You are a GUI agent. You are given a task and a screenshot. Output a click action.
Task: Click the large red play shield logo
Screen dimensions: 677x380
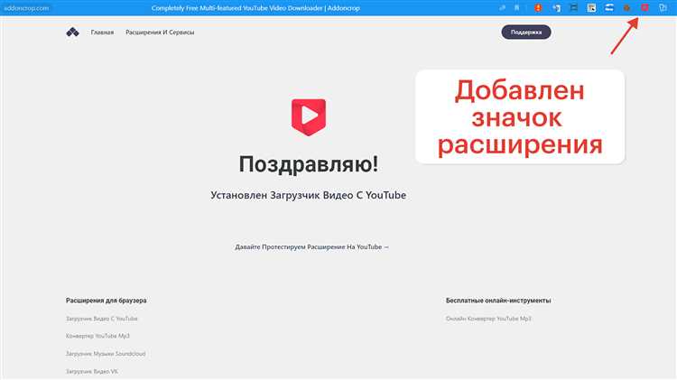tap(309, 117)
